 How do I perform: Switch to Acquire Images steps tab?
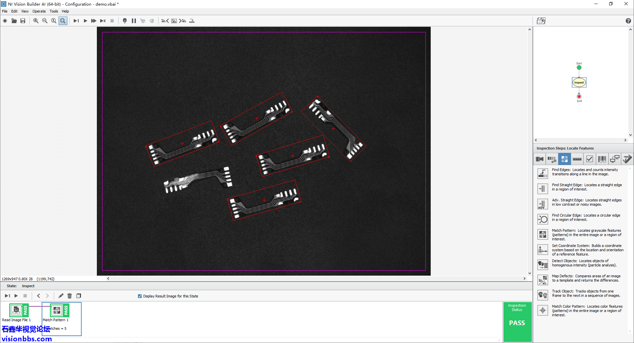point(539,159)
